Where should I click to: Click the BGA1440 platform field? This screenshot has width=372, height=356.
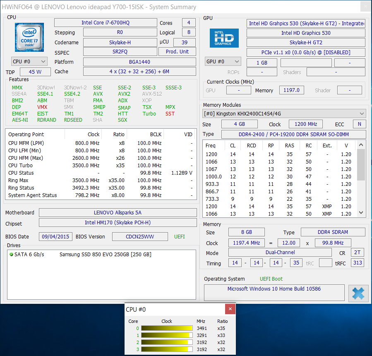pos(139,62)
